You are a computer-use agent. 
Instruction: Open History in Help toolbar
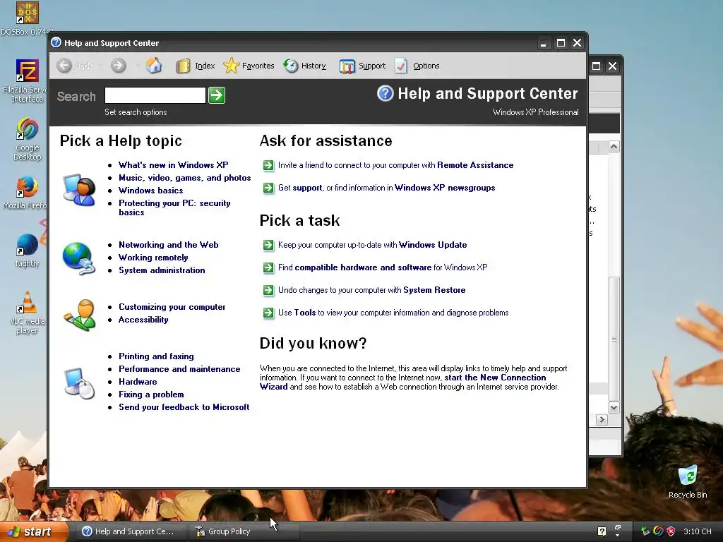305,66
